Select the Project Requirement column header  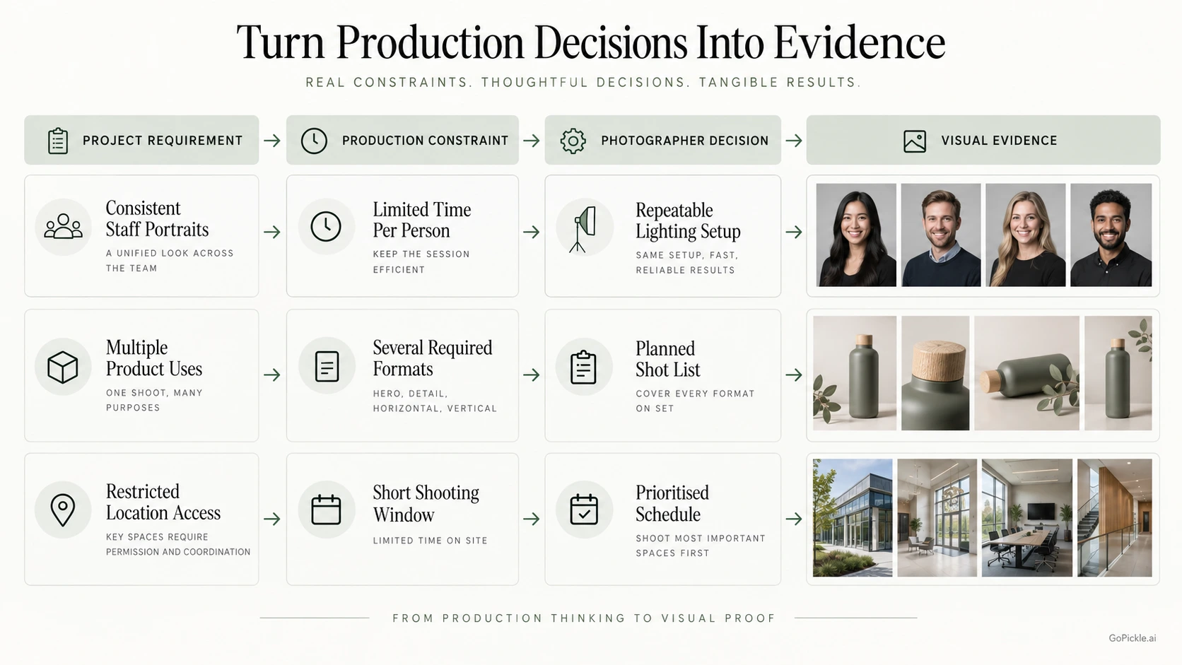click(x=141, y=141)
